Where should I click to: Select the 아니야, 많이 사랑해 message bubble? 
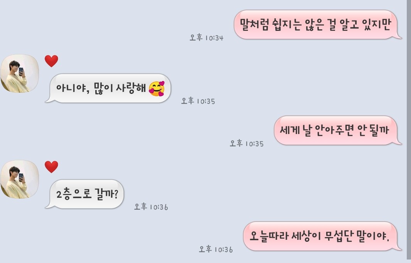click(x=108, y=88)
